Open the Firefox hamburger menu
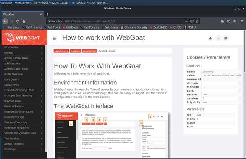The width and height of the screenshot is (246, 159). click(242, 21)
